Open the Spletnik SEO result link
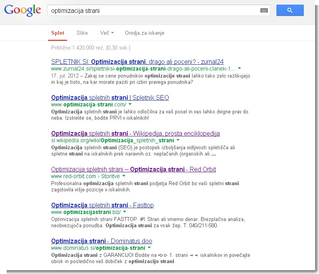The image size is (319, 274). 110,97
